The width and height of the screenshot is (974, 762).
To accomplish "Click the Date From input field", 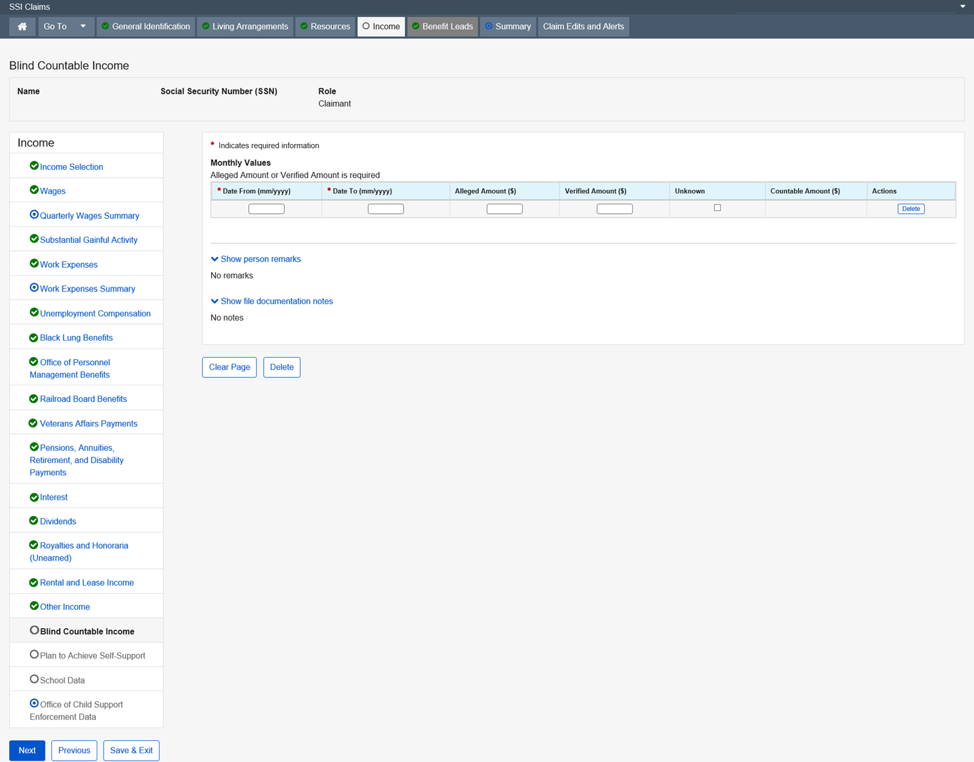I will pos(266,209).
